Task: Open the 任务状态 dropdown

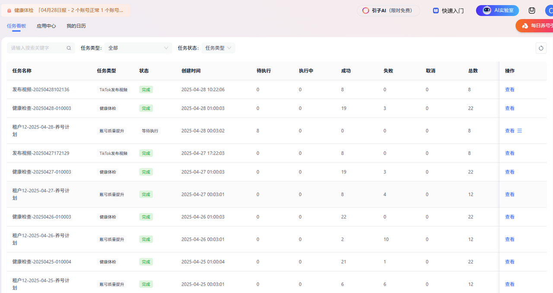Action: pyautogui.click(x=218, y=48)
